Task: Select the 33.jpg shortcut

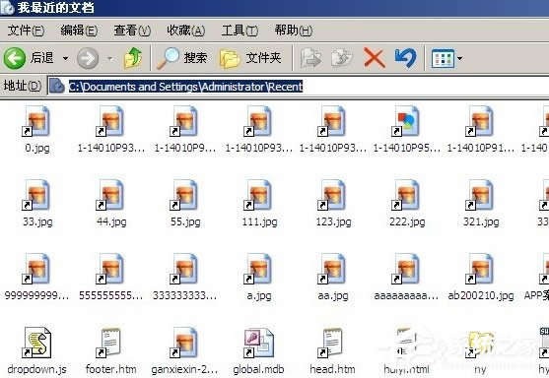Action: coord(37,204)
